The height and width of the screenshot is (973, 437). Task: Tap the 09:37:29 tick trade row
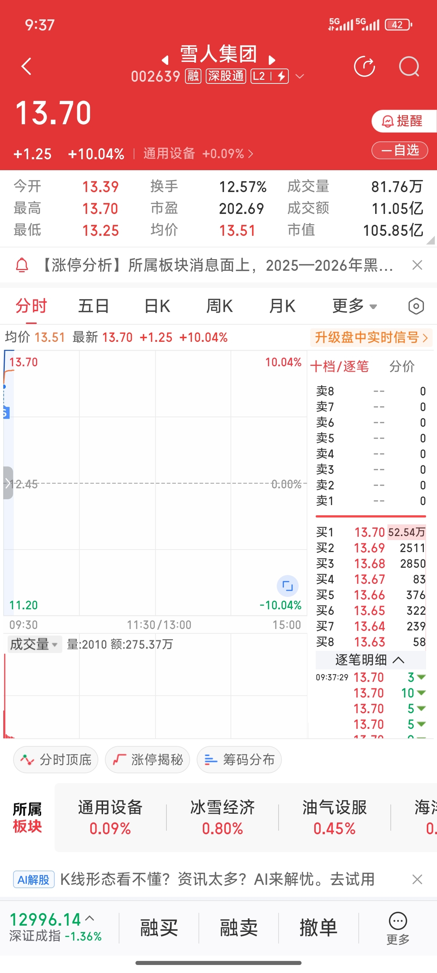pyautogui.click(x=371, y=677)
